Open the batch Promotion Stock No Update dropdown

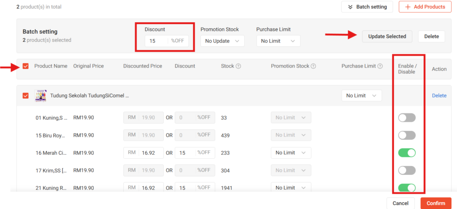(222, 41)
